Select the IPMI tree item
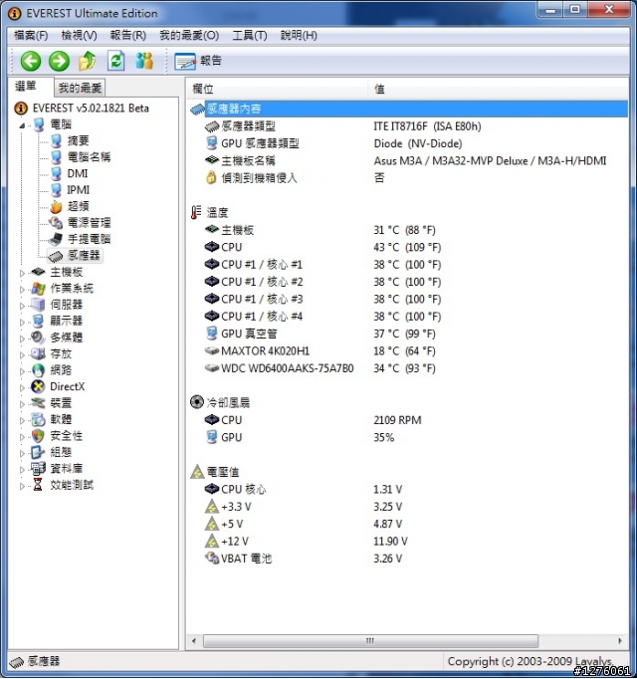Viewport: 637px width, 679px height. pos(78,190)
